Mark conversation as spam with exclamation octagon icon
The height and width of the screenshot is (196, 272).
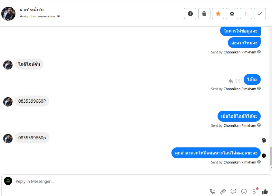pyautogui.click(x=190, y=14)
